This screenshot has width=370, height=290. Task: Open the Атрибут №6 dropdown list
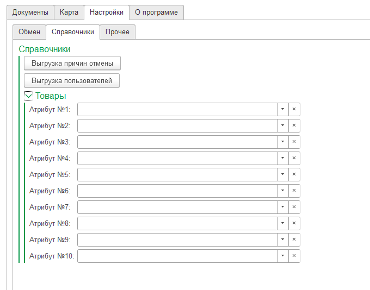(x=283, y=191)
